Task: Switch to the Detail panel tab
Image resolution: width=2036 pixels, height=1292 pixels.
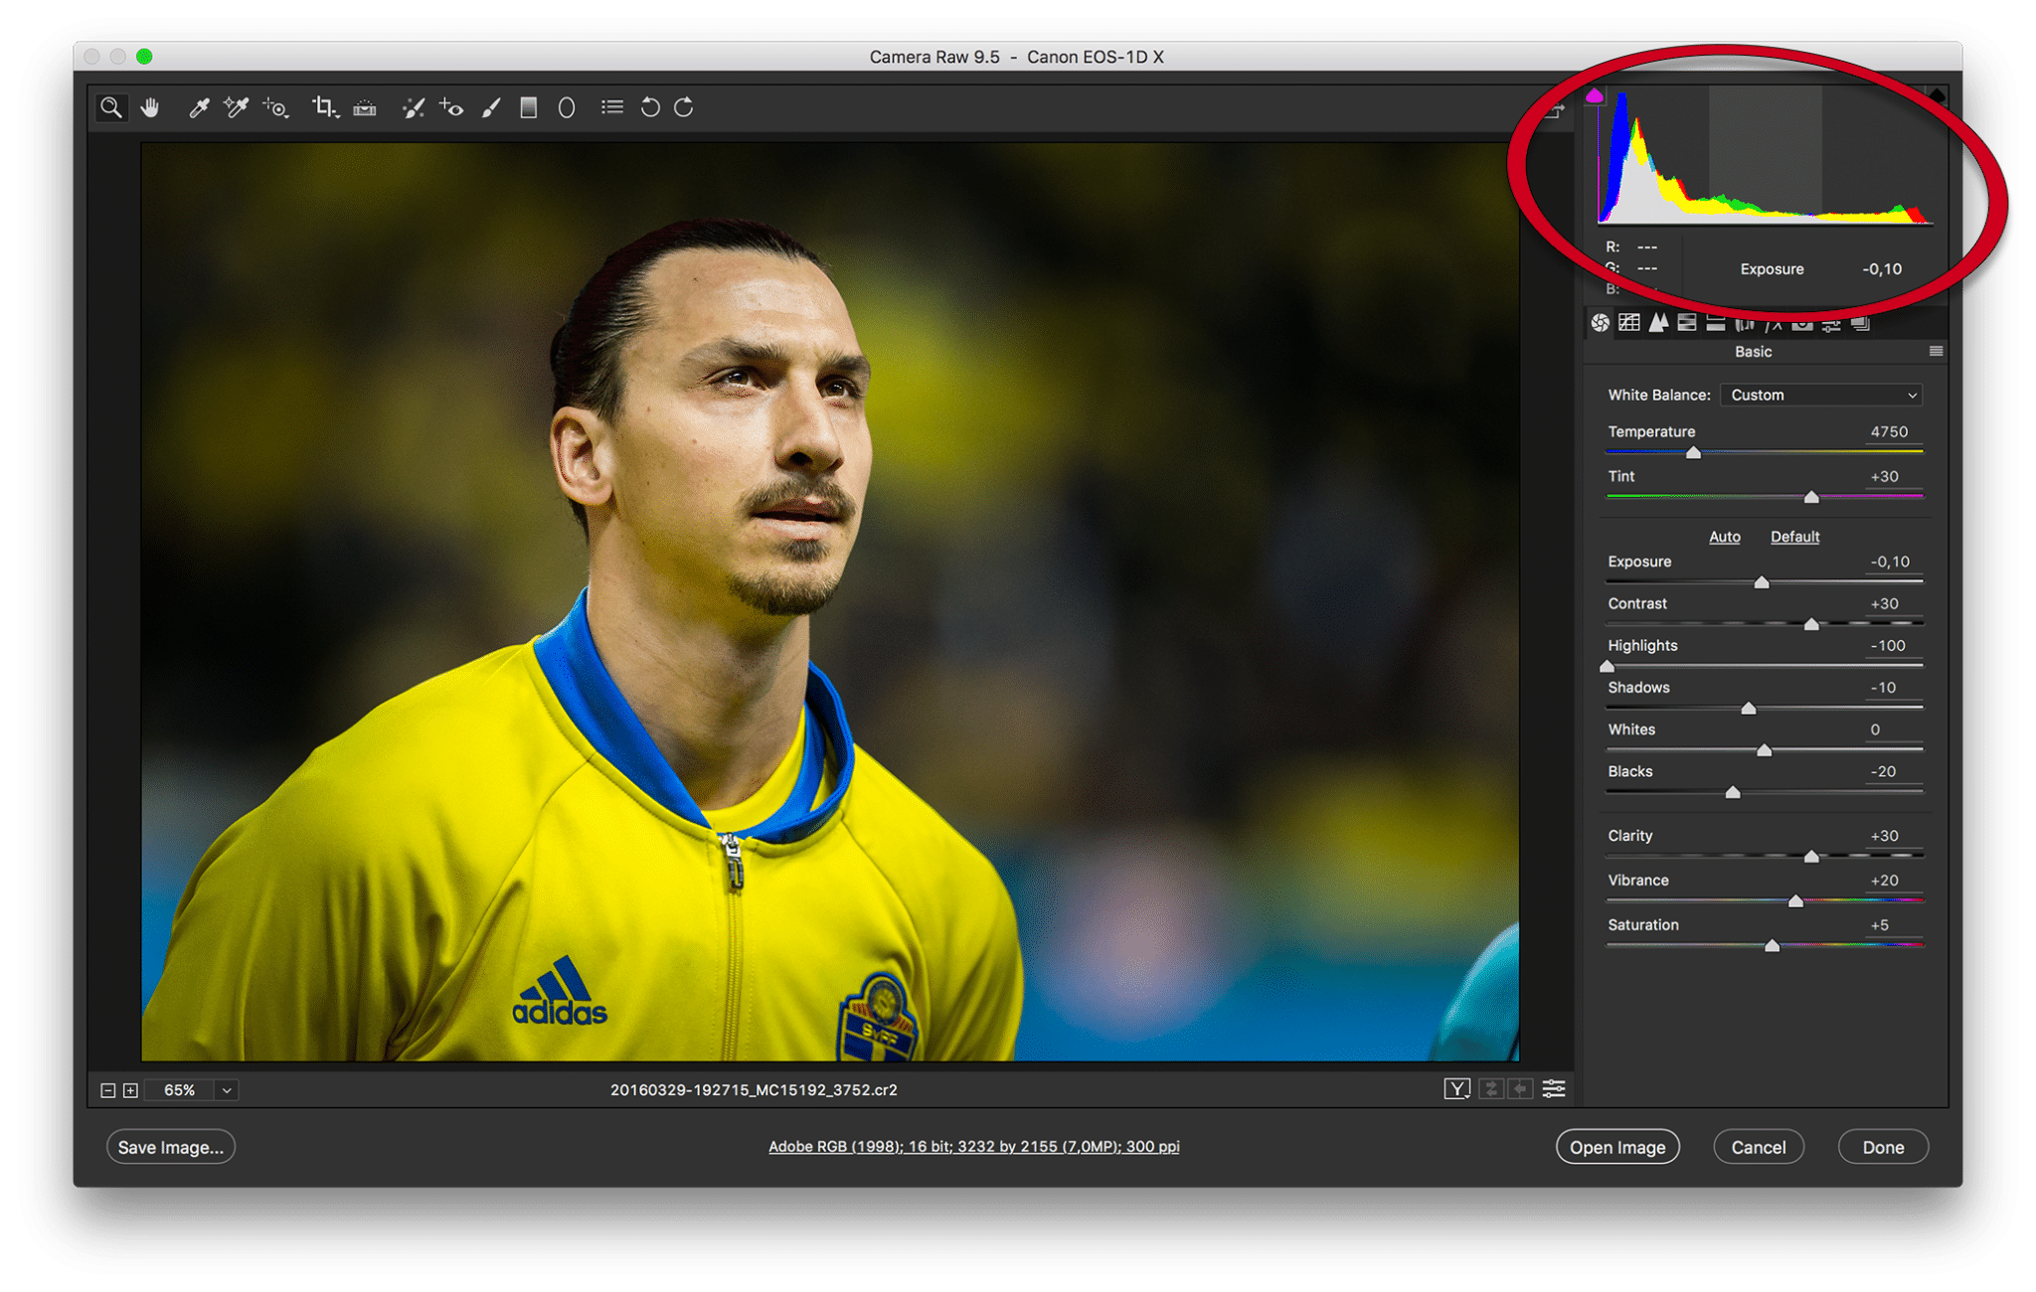Action: 1658,323
